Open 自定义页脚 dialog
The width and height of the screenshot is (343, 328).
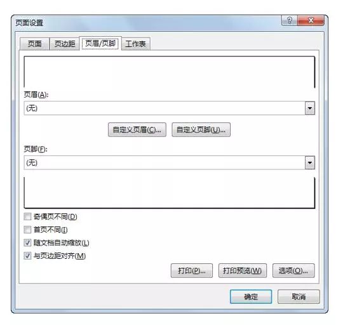201,130
